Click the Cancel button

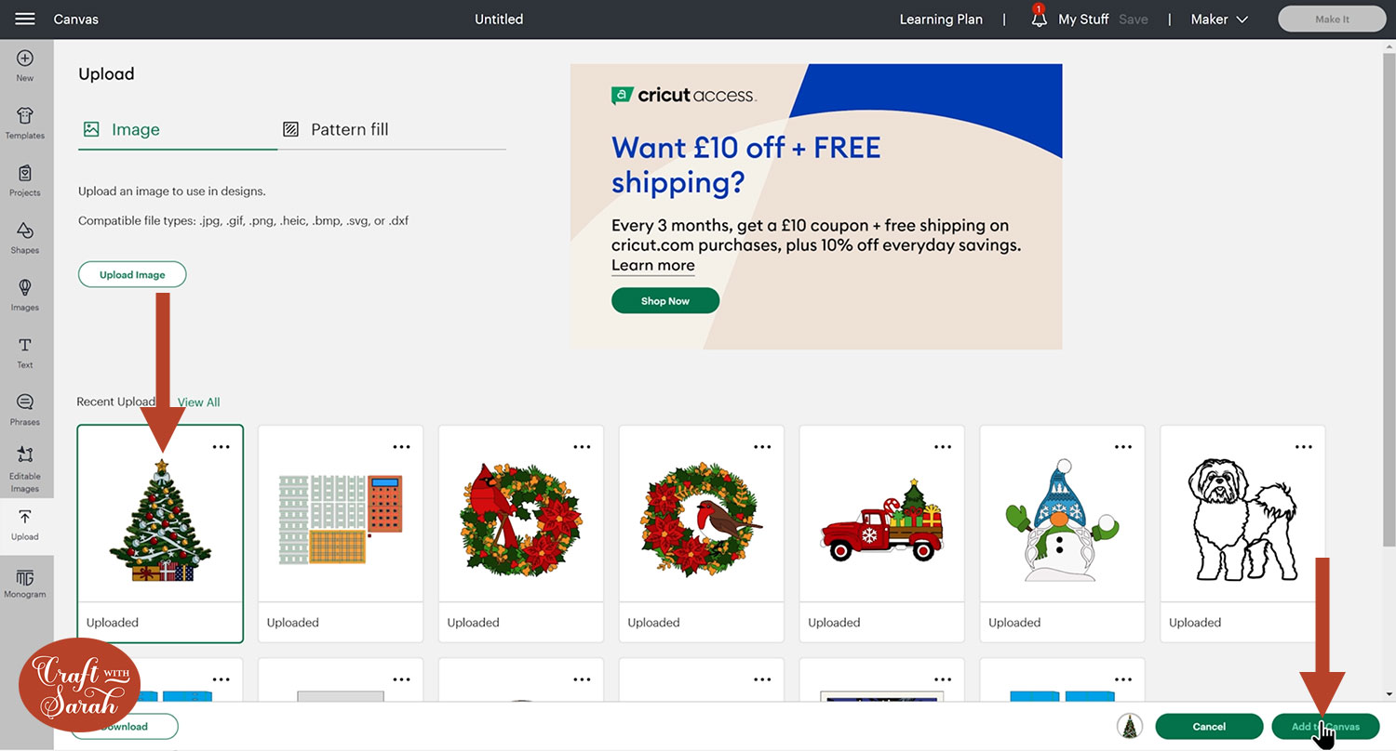1209,727
